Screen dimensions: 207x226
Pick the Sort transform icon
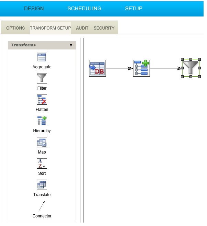pos(42,163)
